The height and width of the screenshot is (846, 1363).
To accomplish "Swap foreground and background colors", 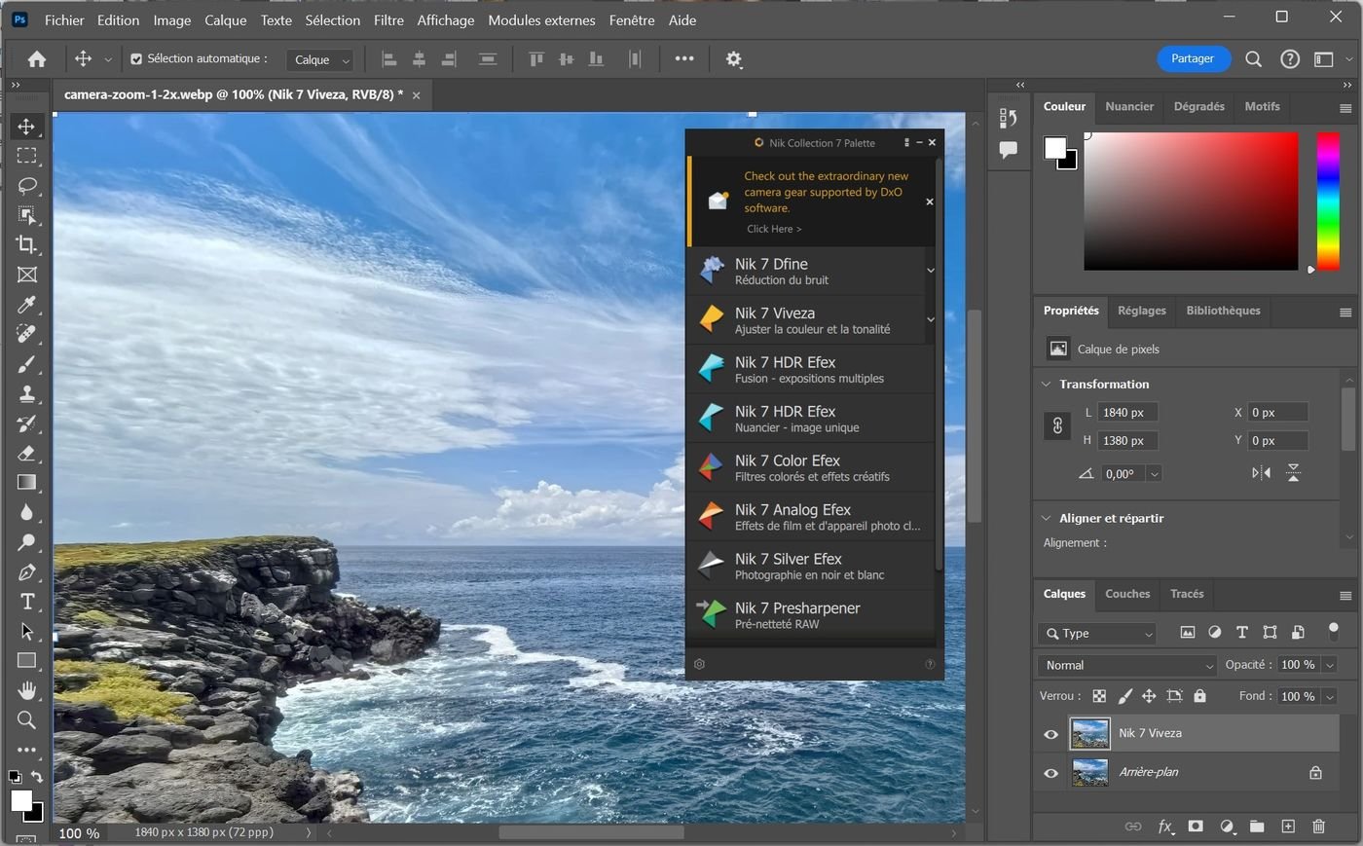I will pyautogui.click(x=36, y=777).
